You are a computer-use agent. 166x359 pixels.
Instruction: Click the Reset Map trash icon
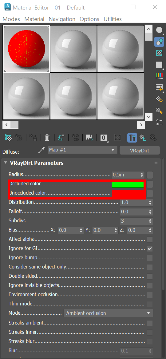(x=47, y=138)
